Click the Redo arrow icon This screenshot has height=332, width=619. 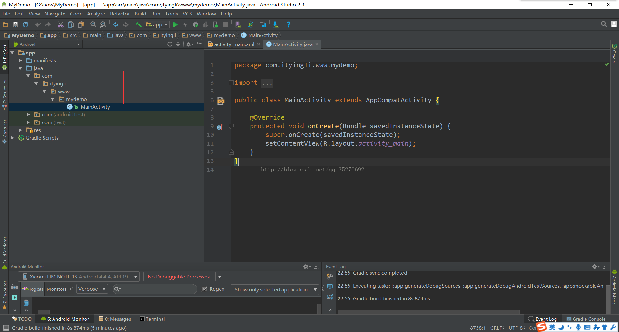[x=48, y=24]
